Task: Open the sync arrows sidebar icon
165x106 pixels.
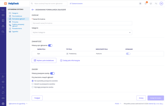Action: coord(3,93)
